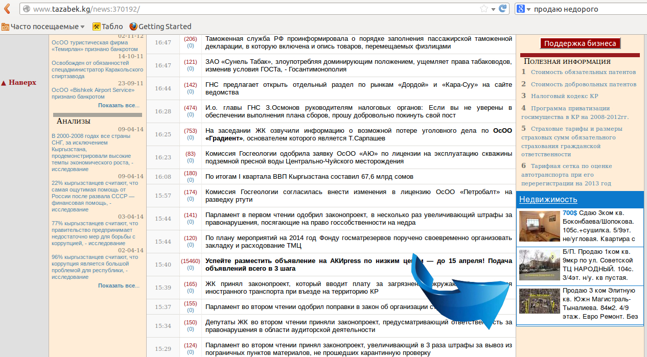Click the Поддержка бизнеса button
This screenshot has height=357, width=647.
tap(580, 43)
